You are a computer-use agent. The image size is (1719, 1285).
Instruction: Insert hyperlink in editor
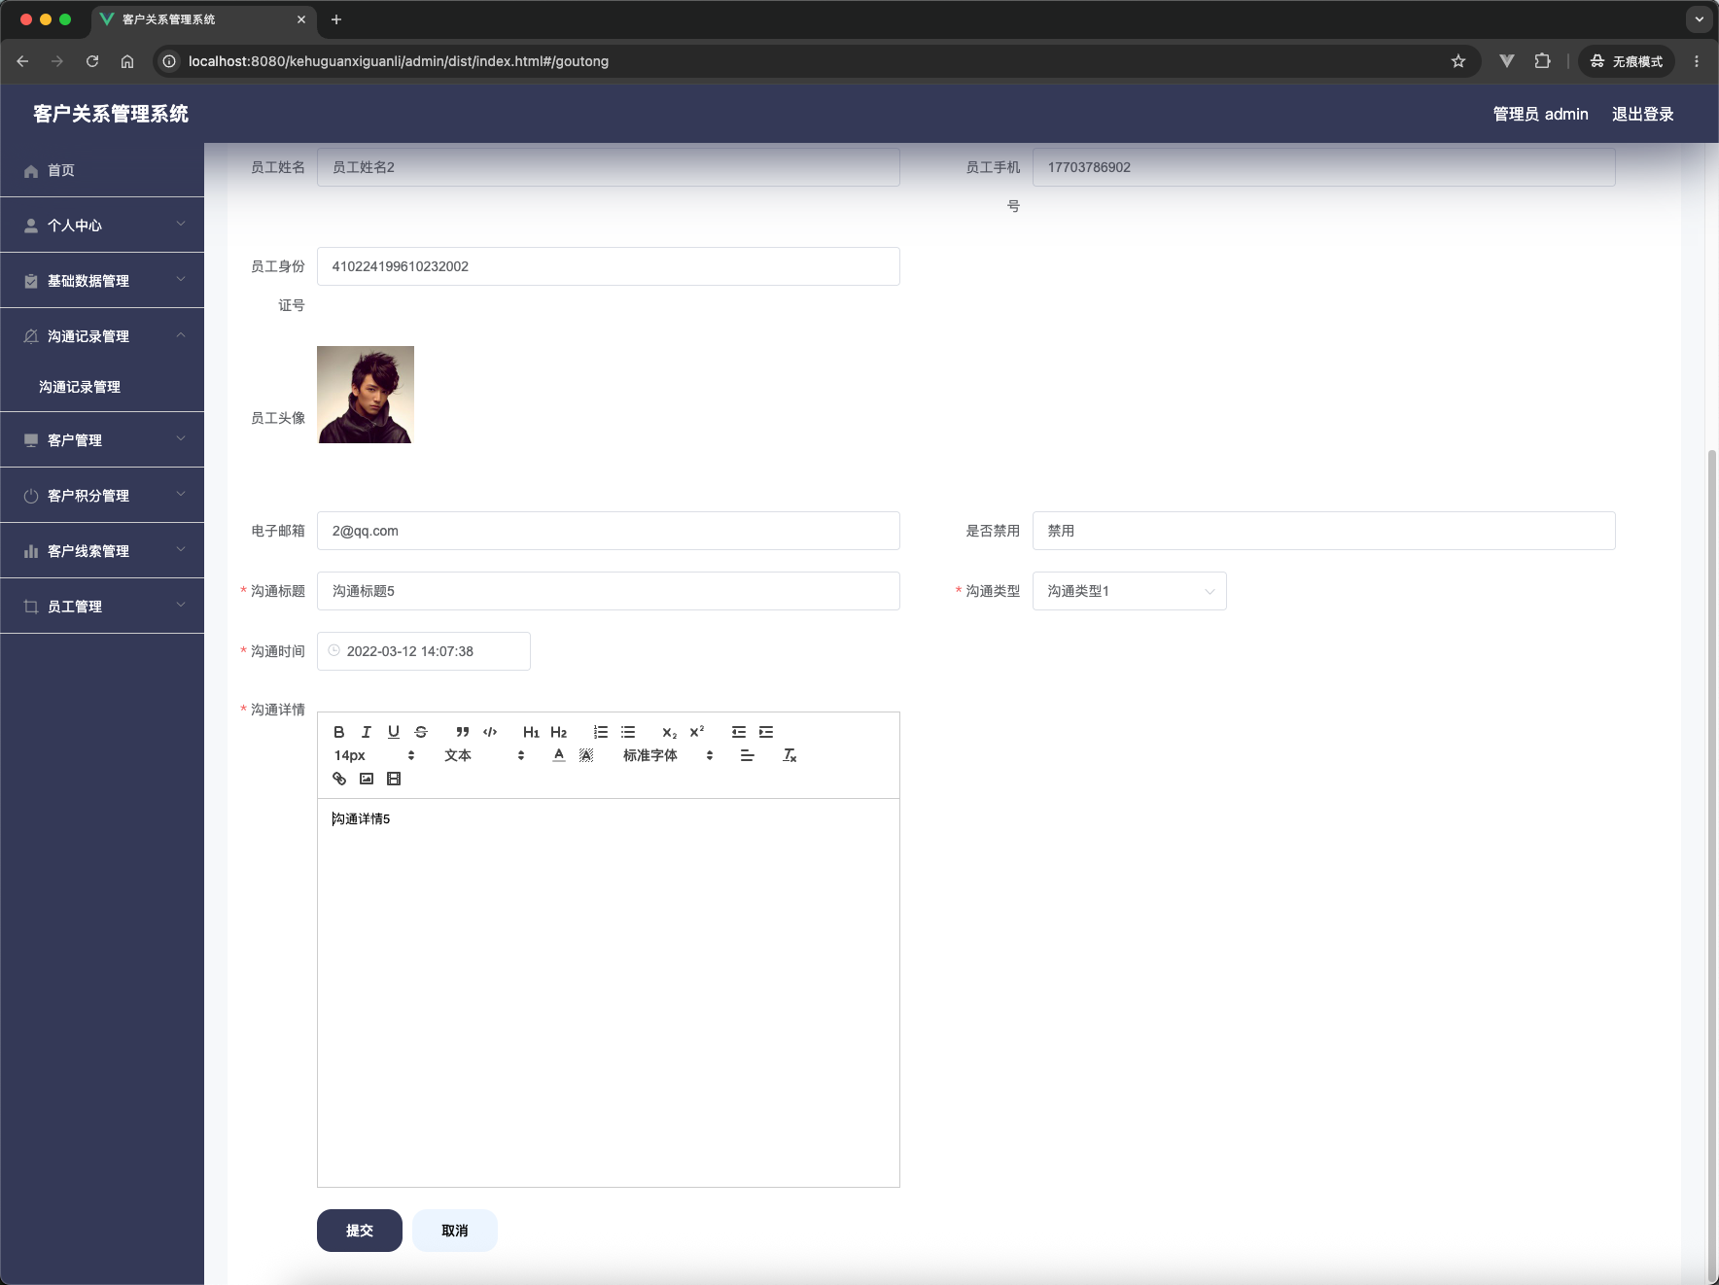pyautogui.click(x=339, y=779)
